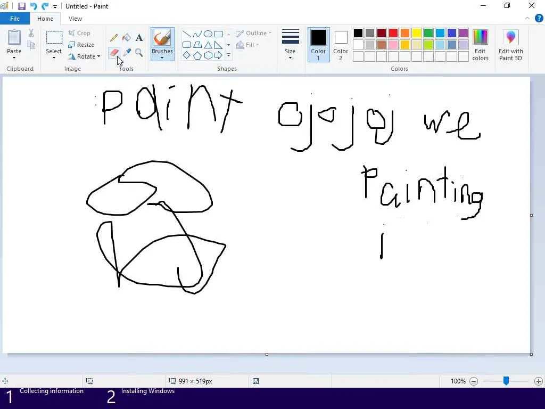Select the Eraser tool
Viewport: 545px width, 409px height.
point(114,53)
